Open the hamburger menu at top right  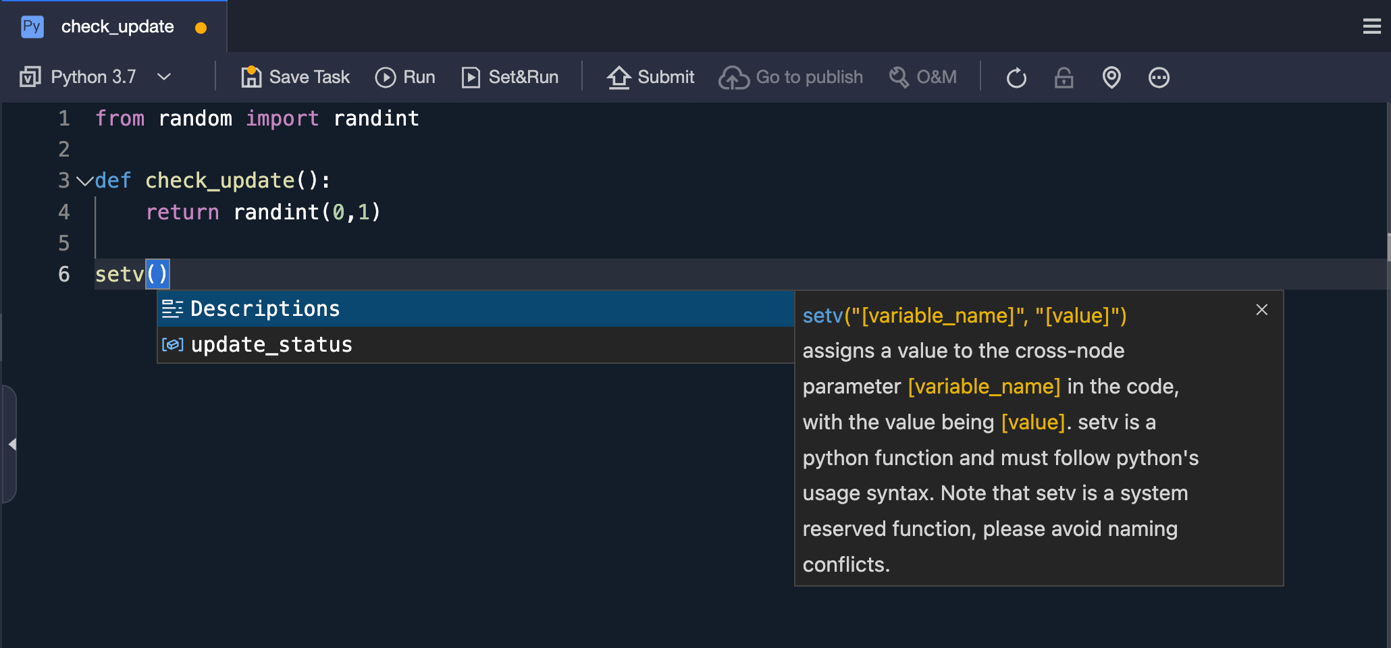click(x=1371, y=26)
